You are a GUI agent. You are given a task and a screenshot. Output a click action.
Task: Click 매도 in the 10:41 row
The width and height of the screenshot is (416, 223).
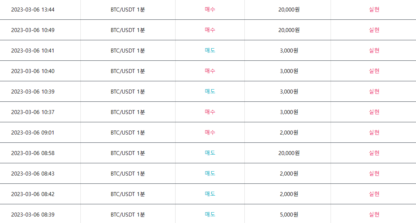210,51
